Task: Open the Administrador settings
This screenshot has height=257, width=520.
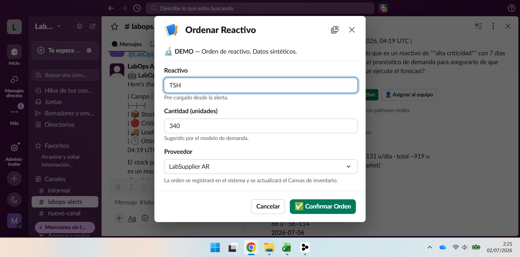Action: pyautogui.click(x=14, y=154)
